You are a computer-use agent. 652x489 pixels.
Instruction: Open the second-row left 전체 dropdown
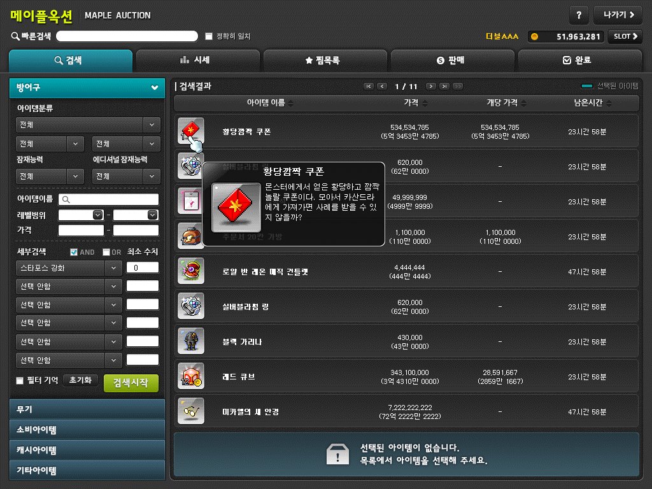coord(50,144)
